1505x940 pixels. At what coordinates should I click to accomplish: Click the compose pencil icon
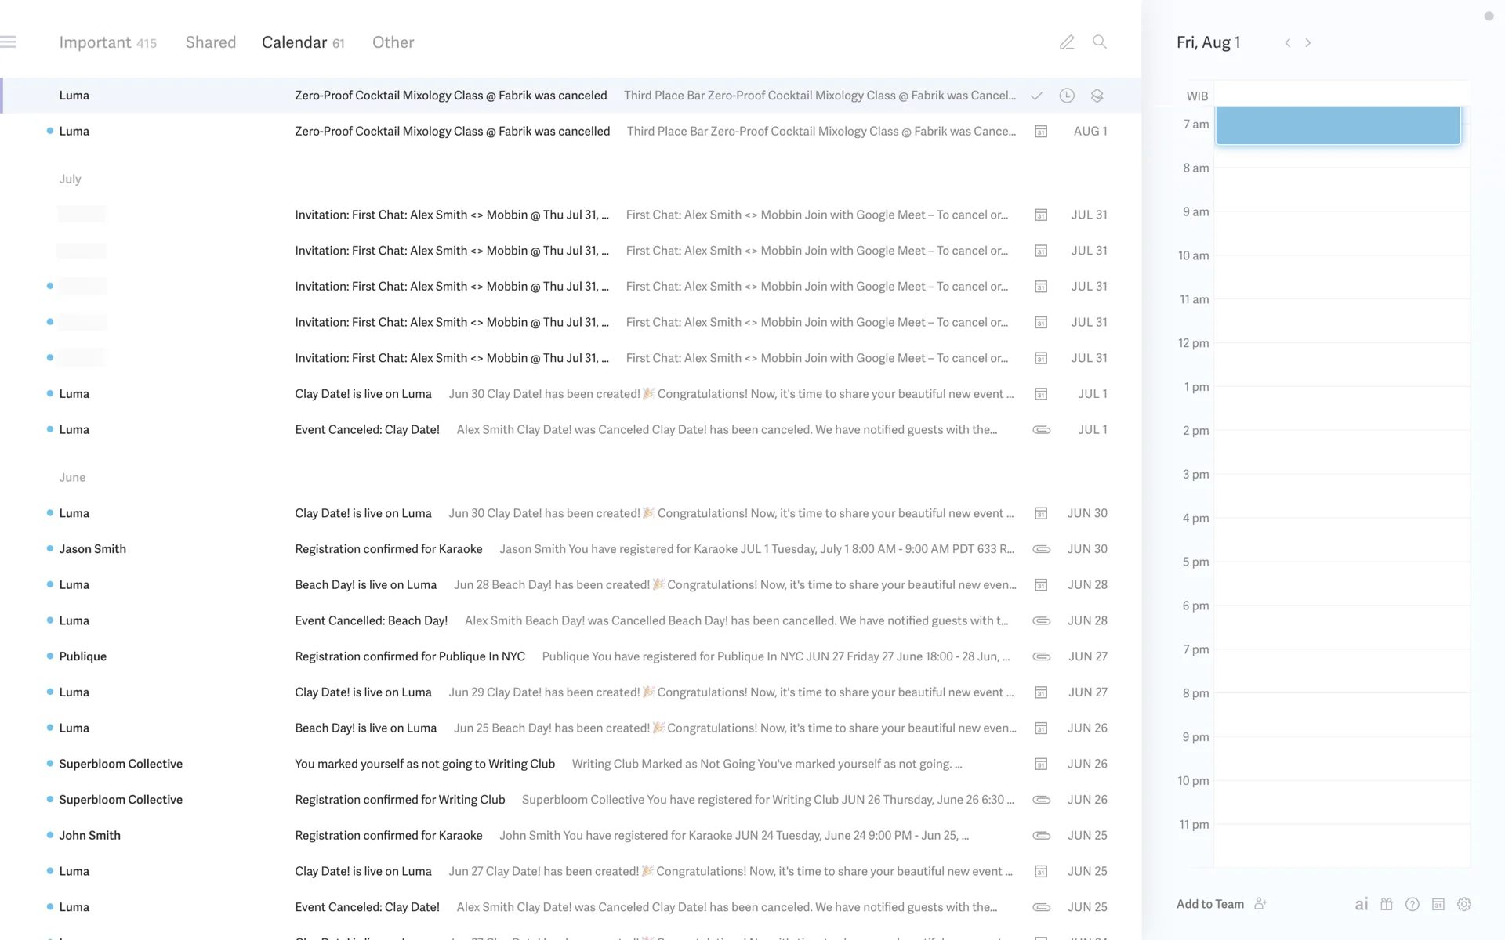(1067, 42)
